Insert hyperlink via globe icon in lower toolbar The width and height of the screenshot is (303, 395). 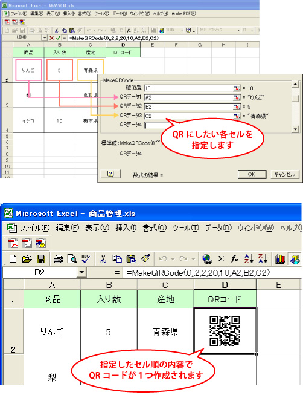[x=207, y=259]
